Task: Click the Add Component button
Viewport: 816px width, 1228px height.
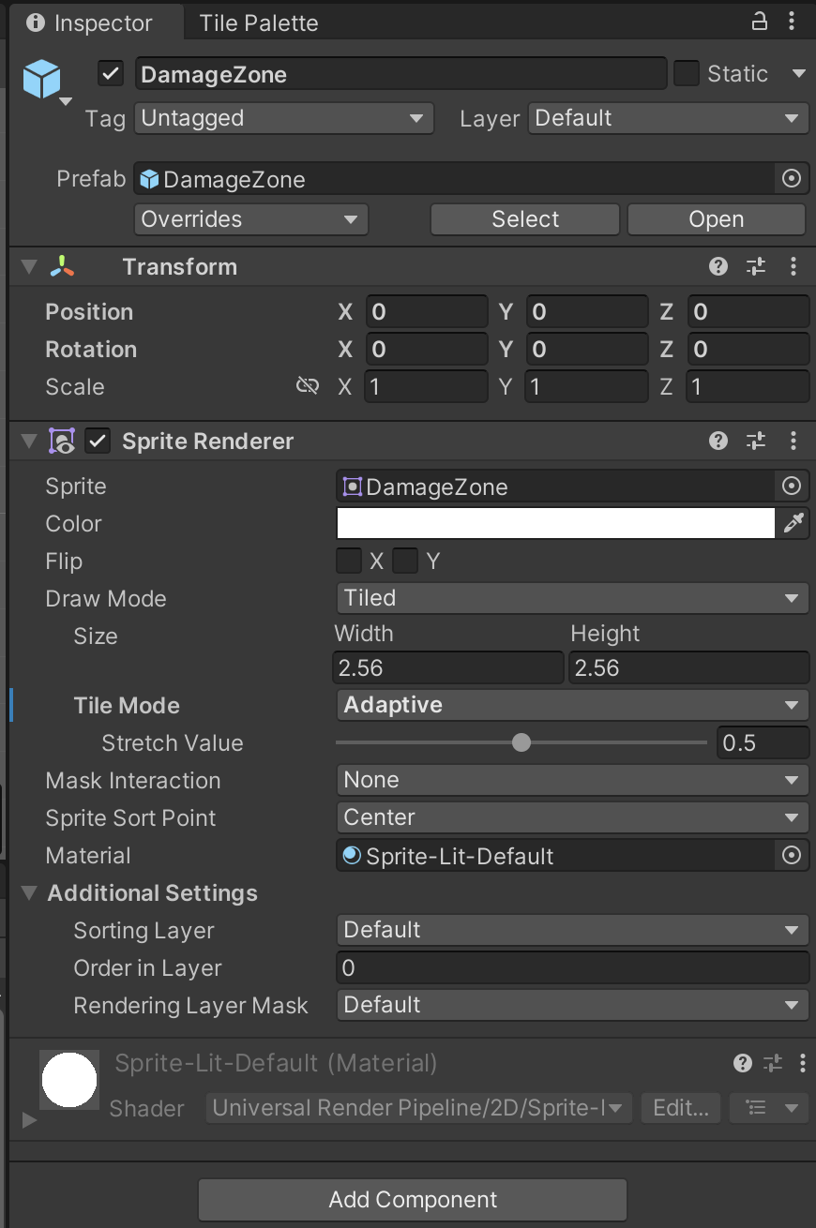Action: click(413, 1200)
